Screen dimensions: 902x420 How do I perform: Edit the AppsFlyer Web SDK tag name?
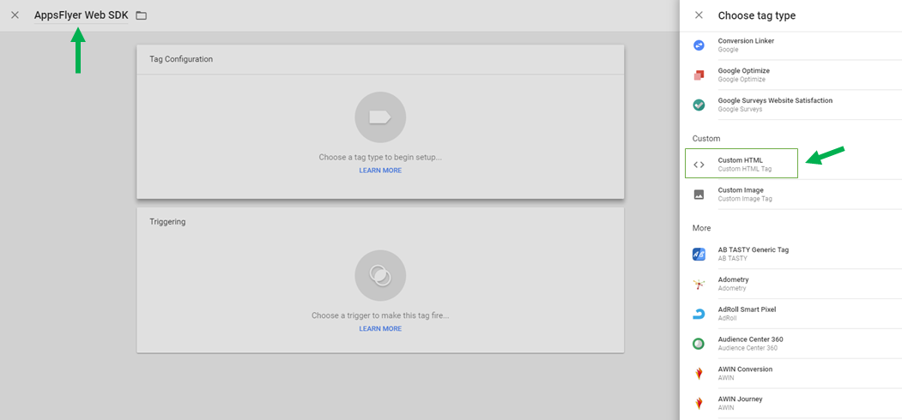(81, 15)
